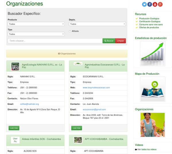Open the Twitter social icon
This screenshot has width=172, height=154.
(144, 4)
